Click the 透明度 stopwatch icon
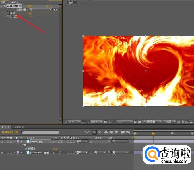The height and width of the screenshot is (170, 194). [26, 149]
